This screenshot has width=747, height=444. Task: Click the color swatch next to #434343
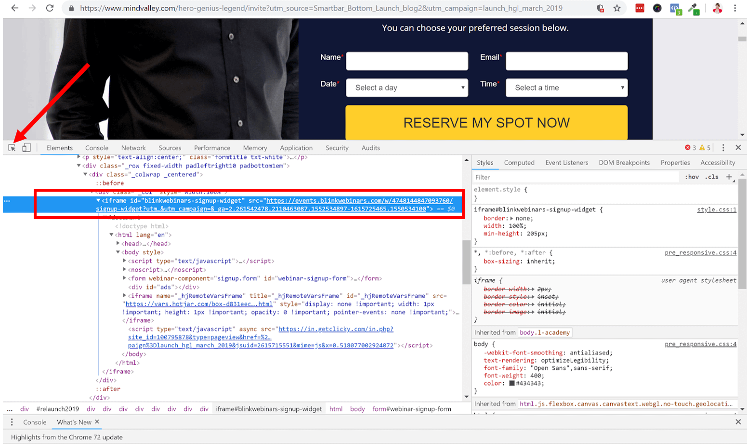click(x=512, y=383)
